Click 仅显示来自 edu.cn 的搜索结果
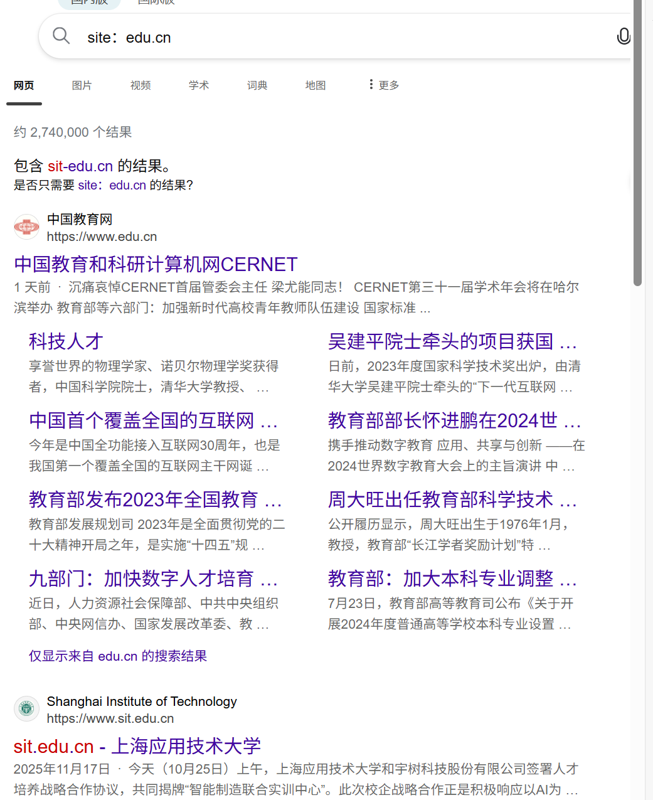 118,656
